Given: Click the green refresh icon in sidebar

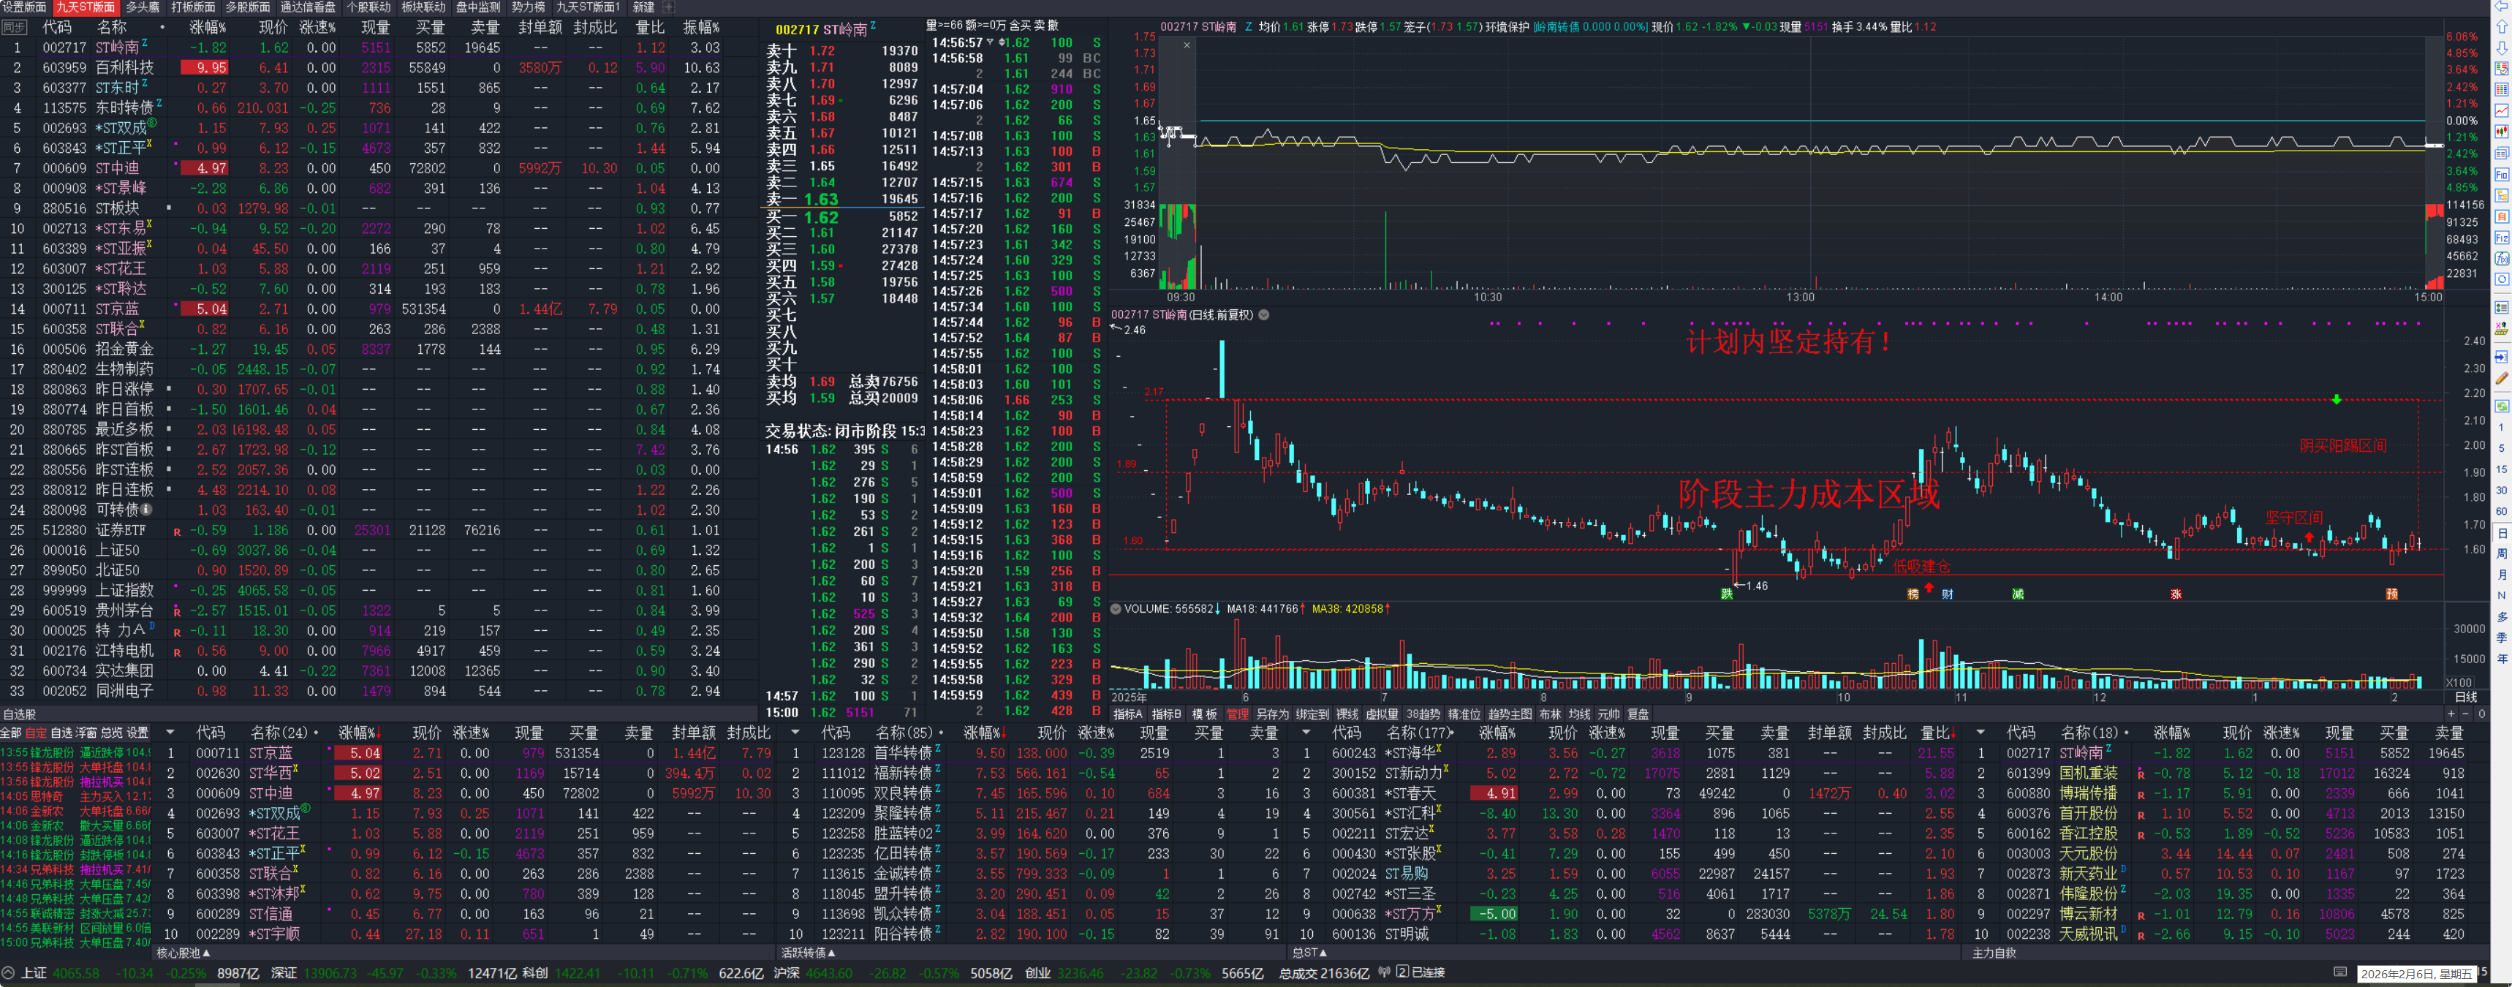Looking at the screenshot, I should click(x=2501, y=406).
